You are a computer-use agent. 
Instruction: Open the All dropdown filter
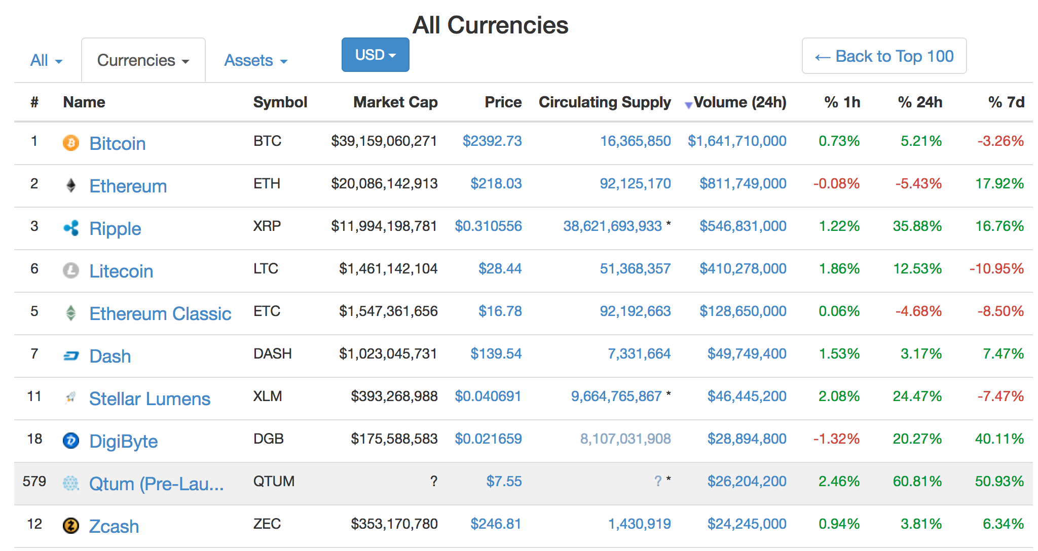click(46, 60)
